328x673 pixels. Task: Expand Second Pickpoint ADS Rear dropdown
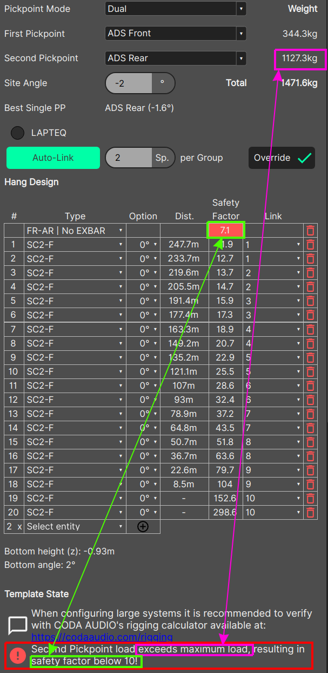tap(176, 58)
